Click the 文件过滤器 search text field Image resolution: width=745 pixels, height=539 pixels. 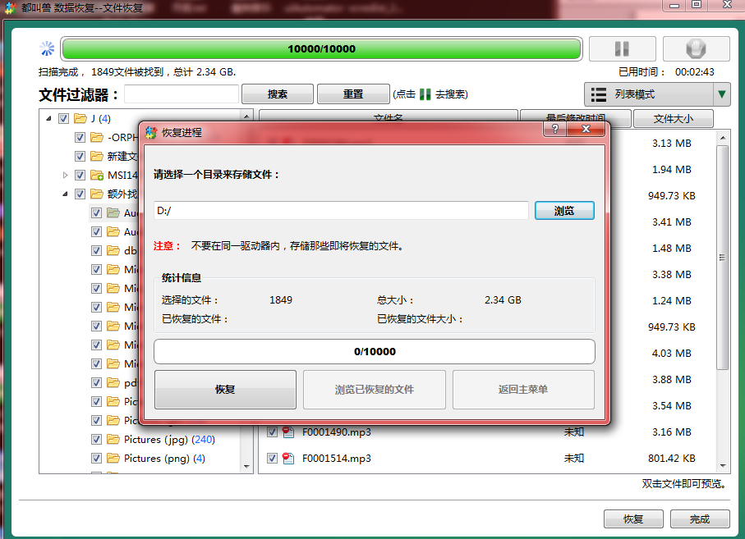[x=182, y=94]
